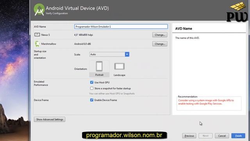Click the Nexus S label
250x141 pixels.
pos(46,35)
